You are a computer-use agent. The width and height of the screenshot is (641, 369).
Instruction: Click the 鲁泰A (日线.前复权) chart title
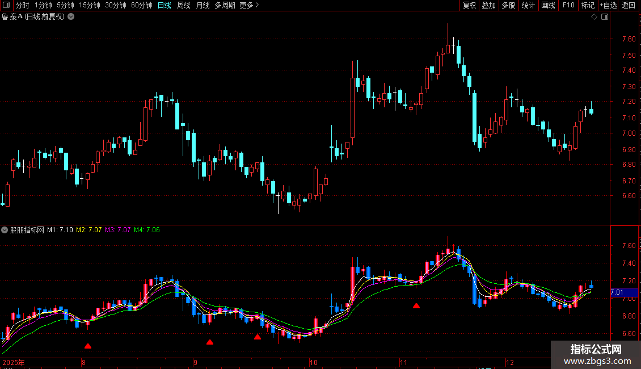point(33,17)
